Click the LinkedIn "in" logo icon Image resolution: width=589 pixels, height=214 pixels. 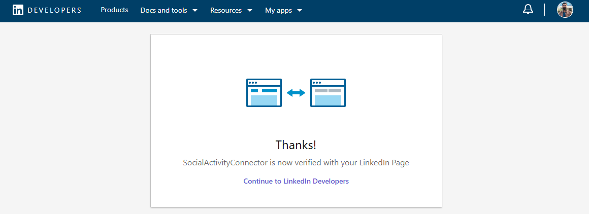(18, 10)
